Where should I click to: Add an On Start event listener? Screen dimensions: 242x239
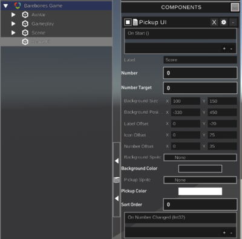point(224,48)
